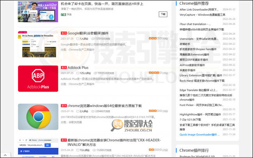
Task: Open the Google翻译 article thumbnail
Action: pyautogui.click(x=38, y=44)
